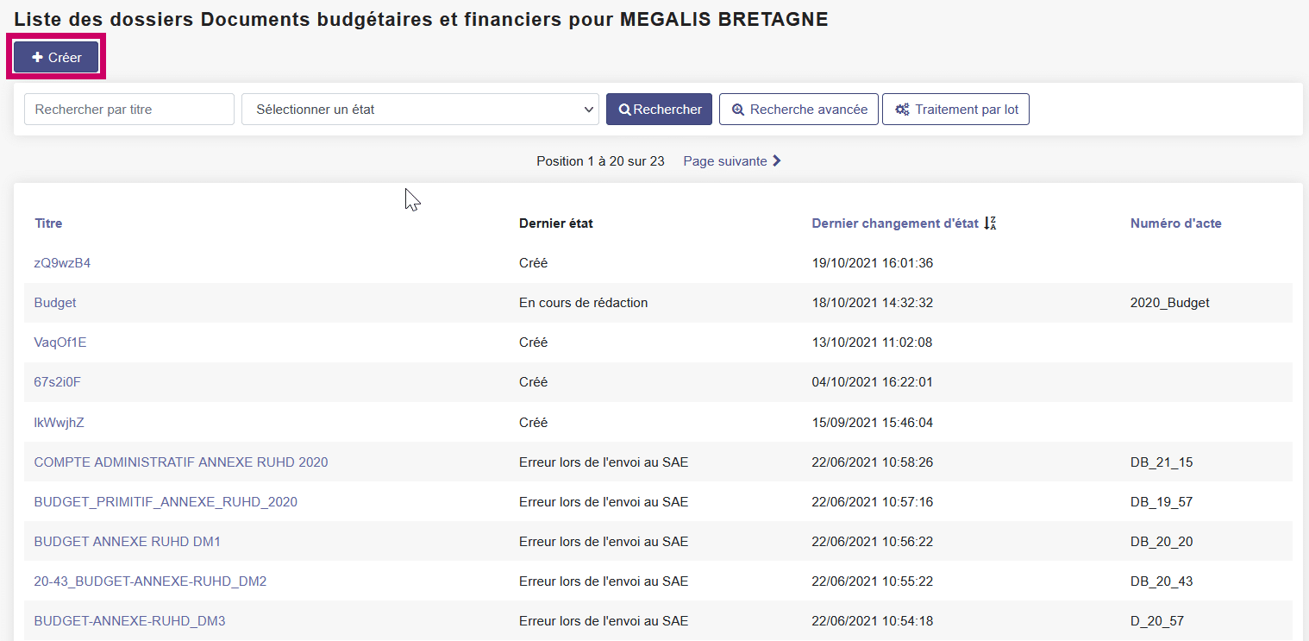Open BUDGET ANNEXE RUHD DM1

(128, 542)
